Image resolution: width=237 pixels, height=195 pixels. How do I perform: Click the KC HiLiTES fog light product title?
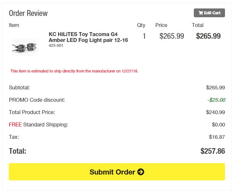pyautogui.click(x=88, y=37)
